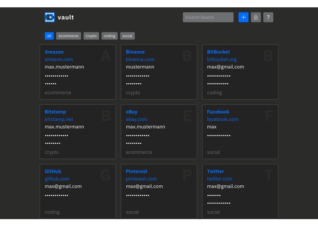Select the 'all' filter tag
Screen dimensions: 318x226
[49, 36]
